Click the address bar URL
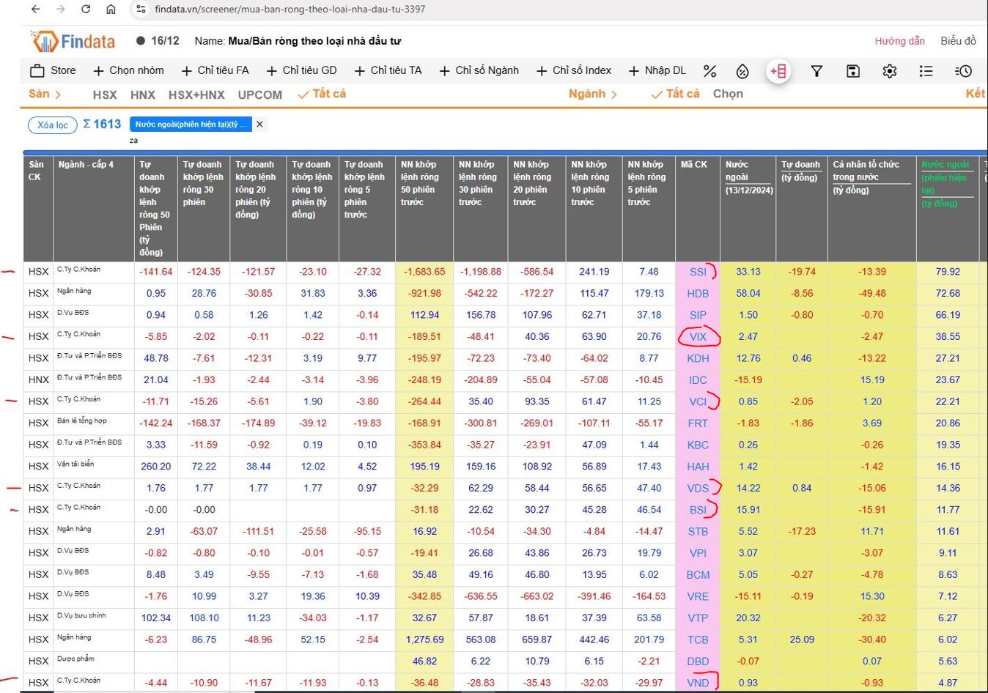Image resolution: width=988 pixels, height=693 pixels. coord(290,10)
